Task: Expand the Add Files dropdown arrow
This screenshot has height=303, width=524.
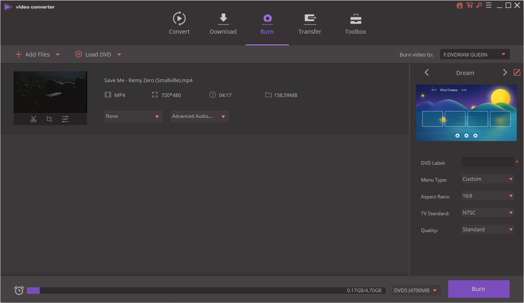Action: (58, 55)
